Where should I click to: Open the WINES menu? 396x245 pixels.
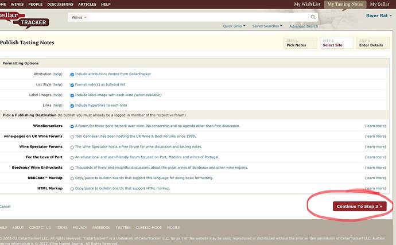point(17,4)
